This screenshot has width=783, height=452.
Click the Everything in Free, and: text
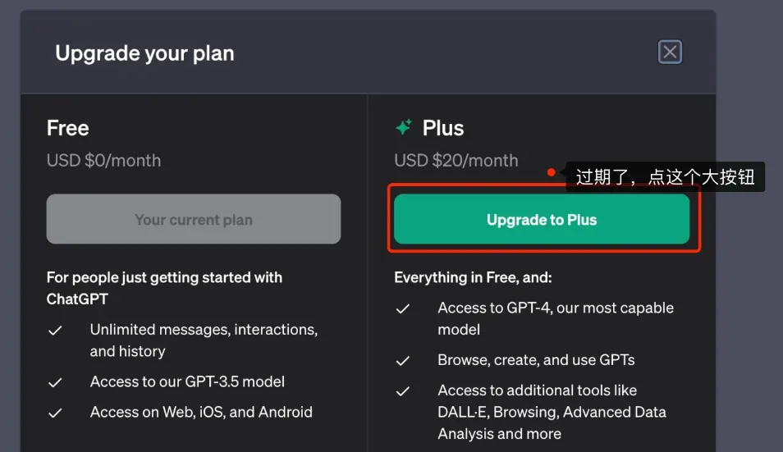click(473, 277)
